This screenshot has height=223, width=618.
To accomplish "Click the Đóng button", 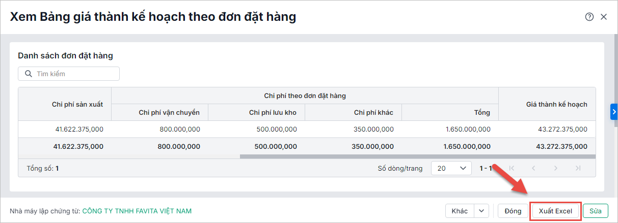I will click(x=513, y=211).
